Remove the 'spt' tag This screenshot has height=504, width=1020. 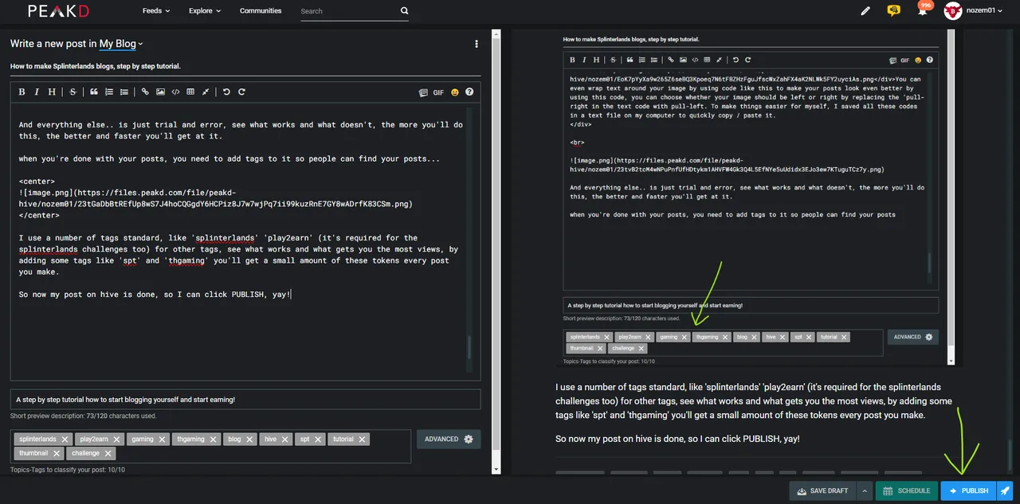pos(318,439)
